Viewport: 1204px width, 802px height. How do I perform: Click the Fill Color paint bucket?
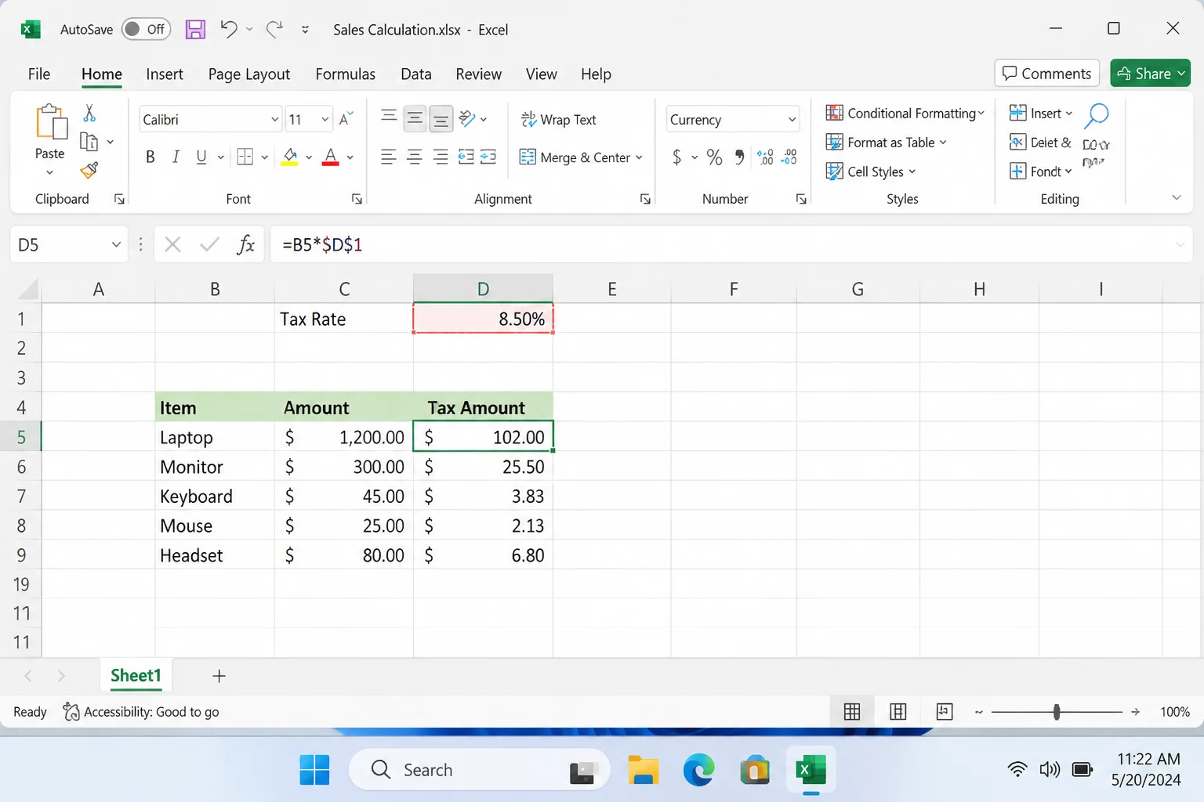290,157
